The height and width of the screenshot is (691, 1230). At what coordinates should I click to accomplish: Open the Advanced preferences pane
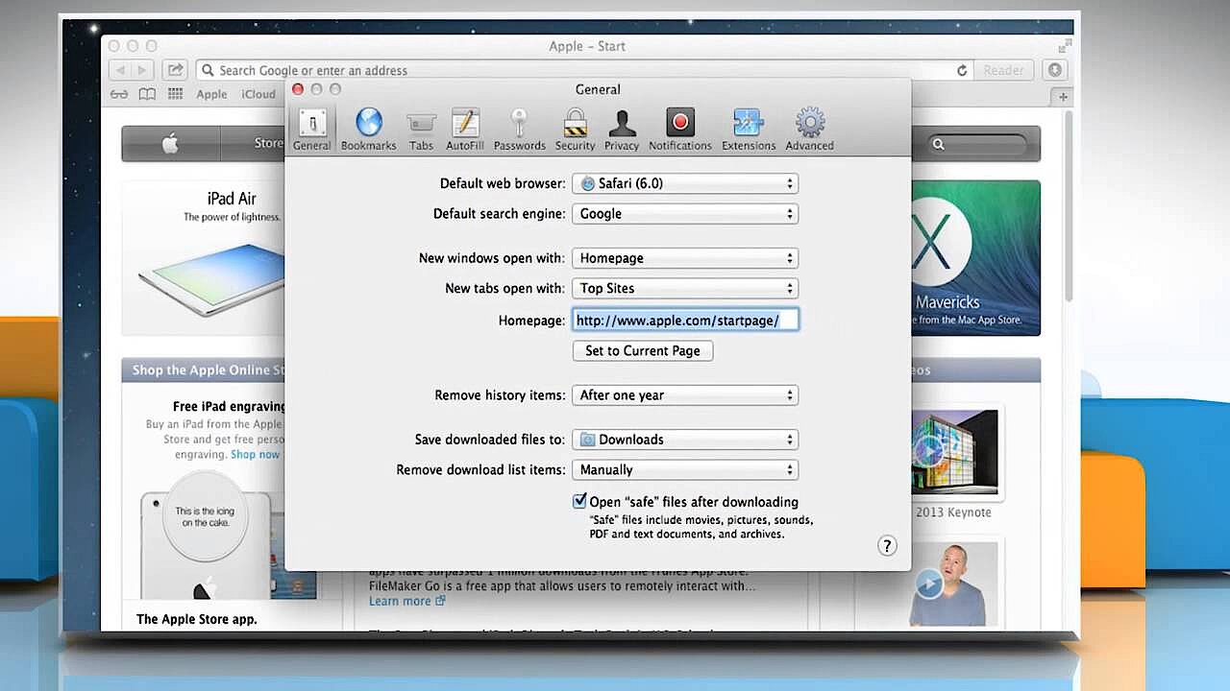(x=810, y=130)
